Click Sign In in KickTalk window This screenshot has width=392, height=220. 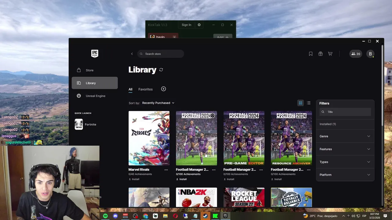[187, 25]
